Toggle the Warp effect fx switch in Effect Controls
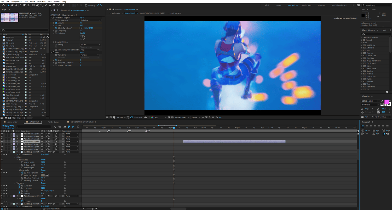Screen dimensions: 392x210 point(54,52)
